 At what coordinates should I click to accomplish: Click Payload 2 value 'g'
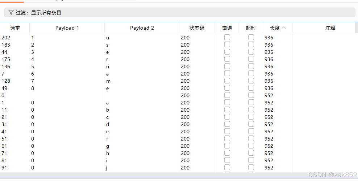click(x=108, y=146)
